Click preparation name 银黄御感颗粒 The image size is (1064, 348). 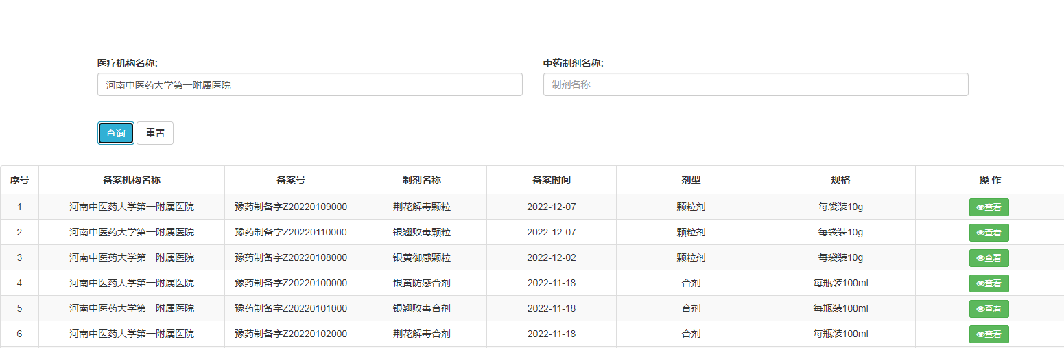point(422,257)
